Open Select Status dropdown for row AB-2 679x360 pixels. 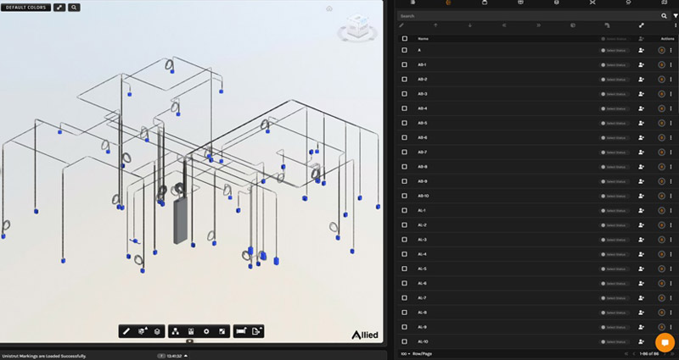tap(614, 80)
